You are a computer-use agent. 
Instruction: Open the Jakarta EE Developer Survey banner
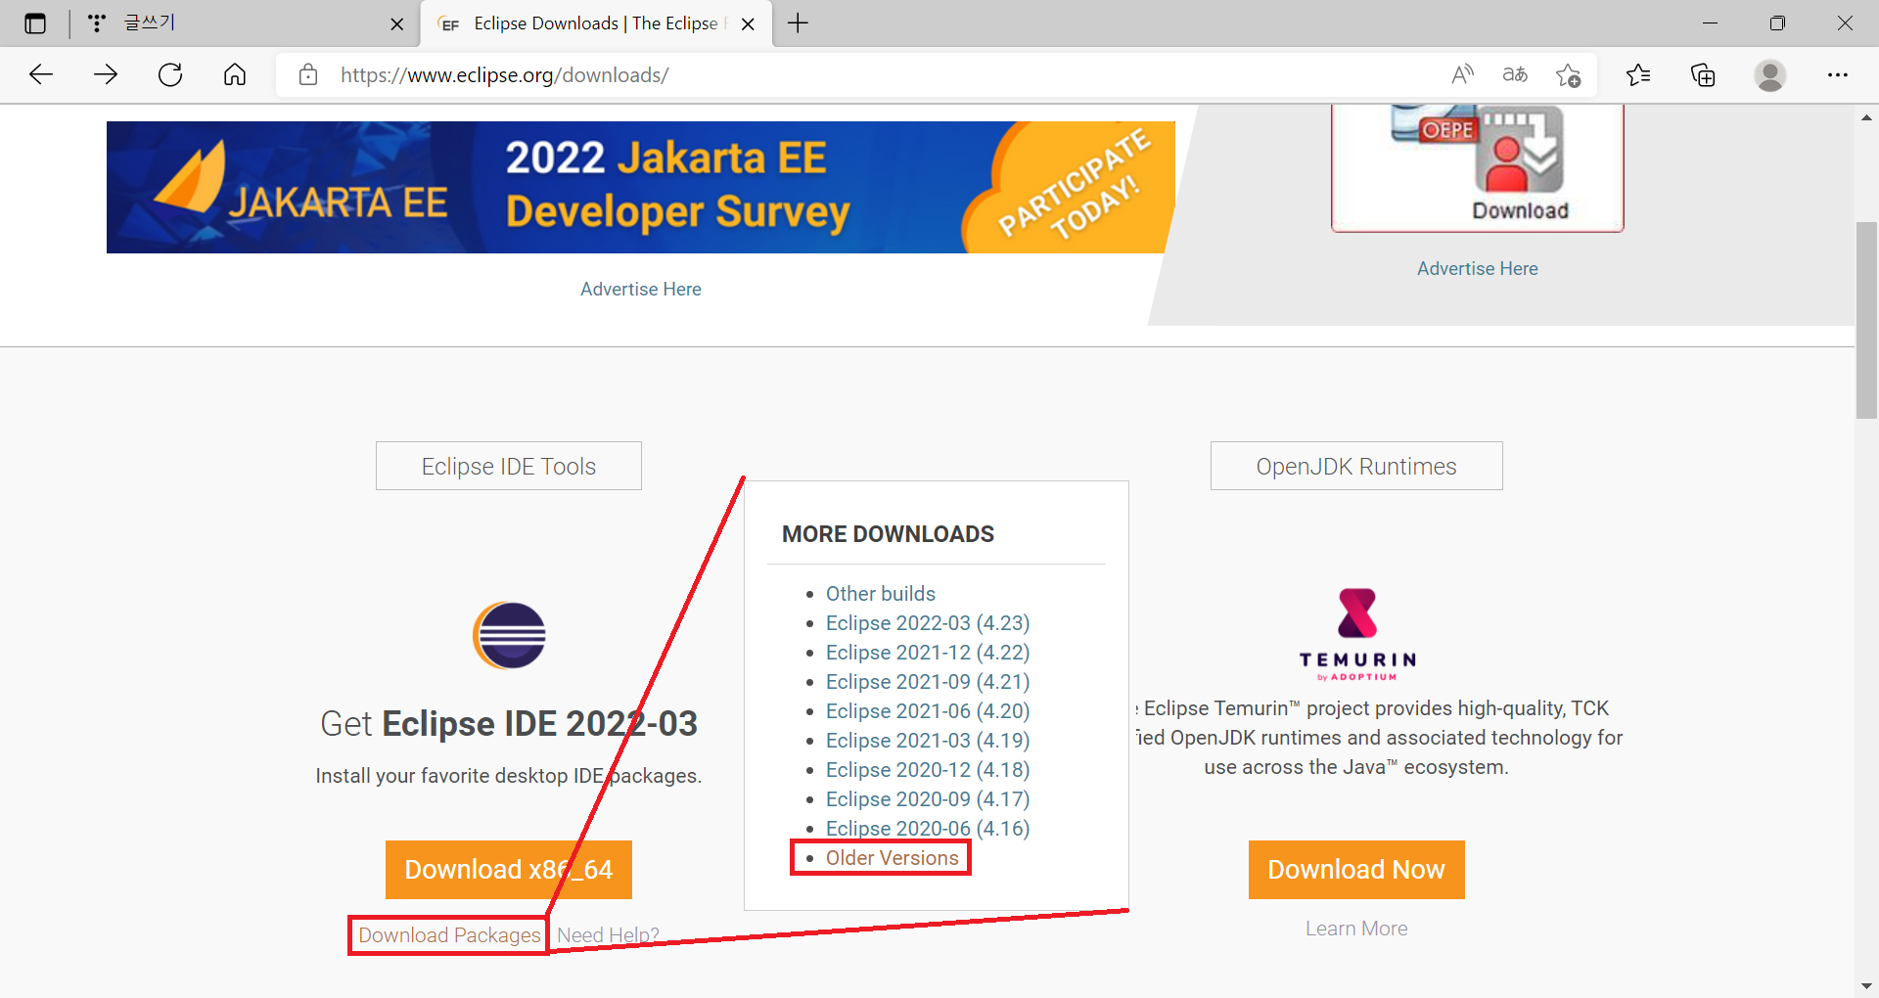641,187
